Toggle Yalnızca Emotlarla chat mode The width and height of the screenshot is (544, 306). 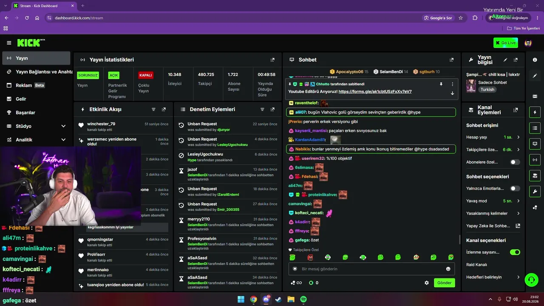pyautogui.click(x=515, y=188)
